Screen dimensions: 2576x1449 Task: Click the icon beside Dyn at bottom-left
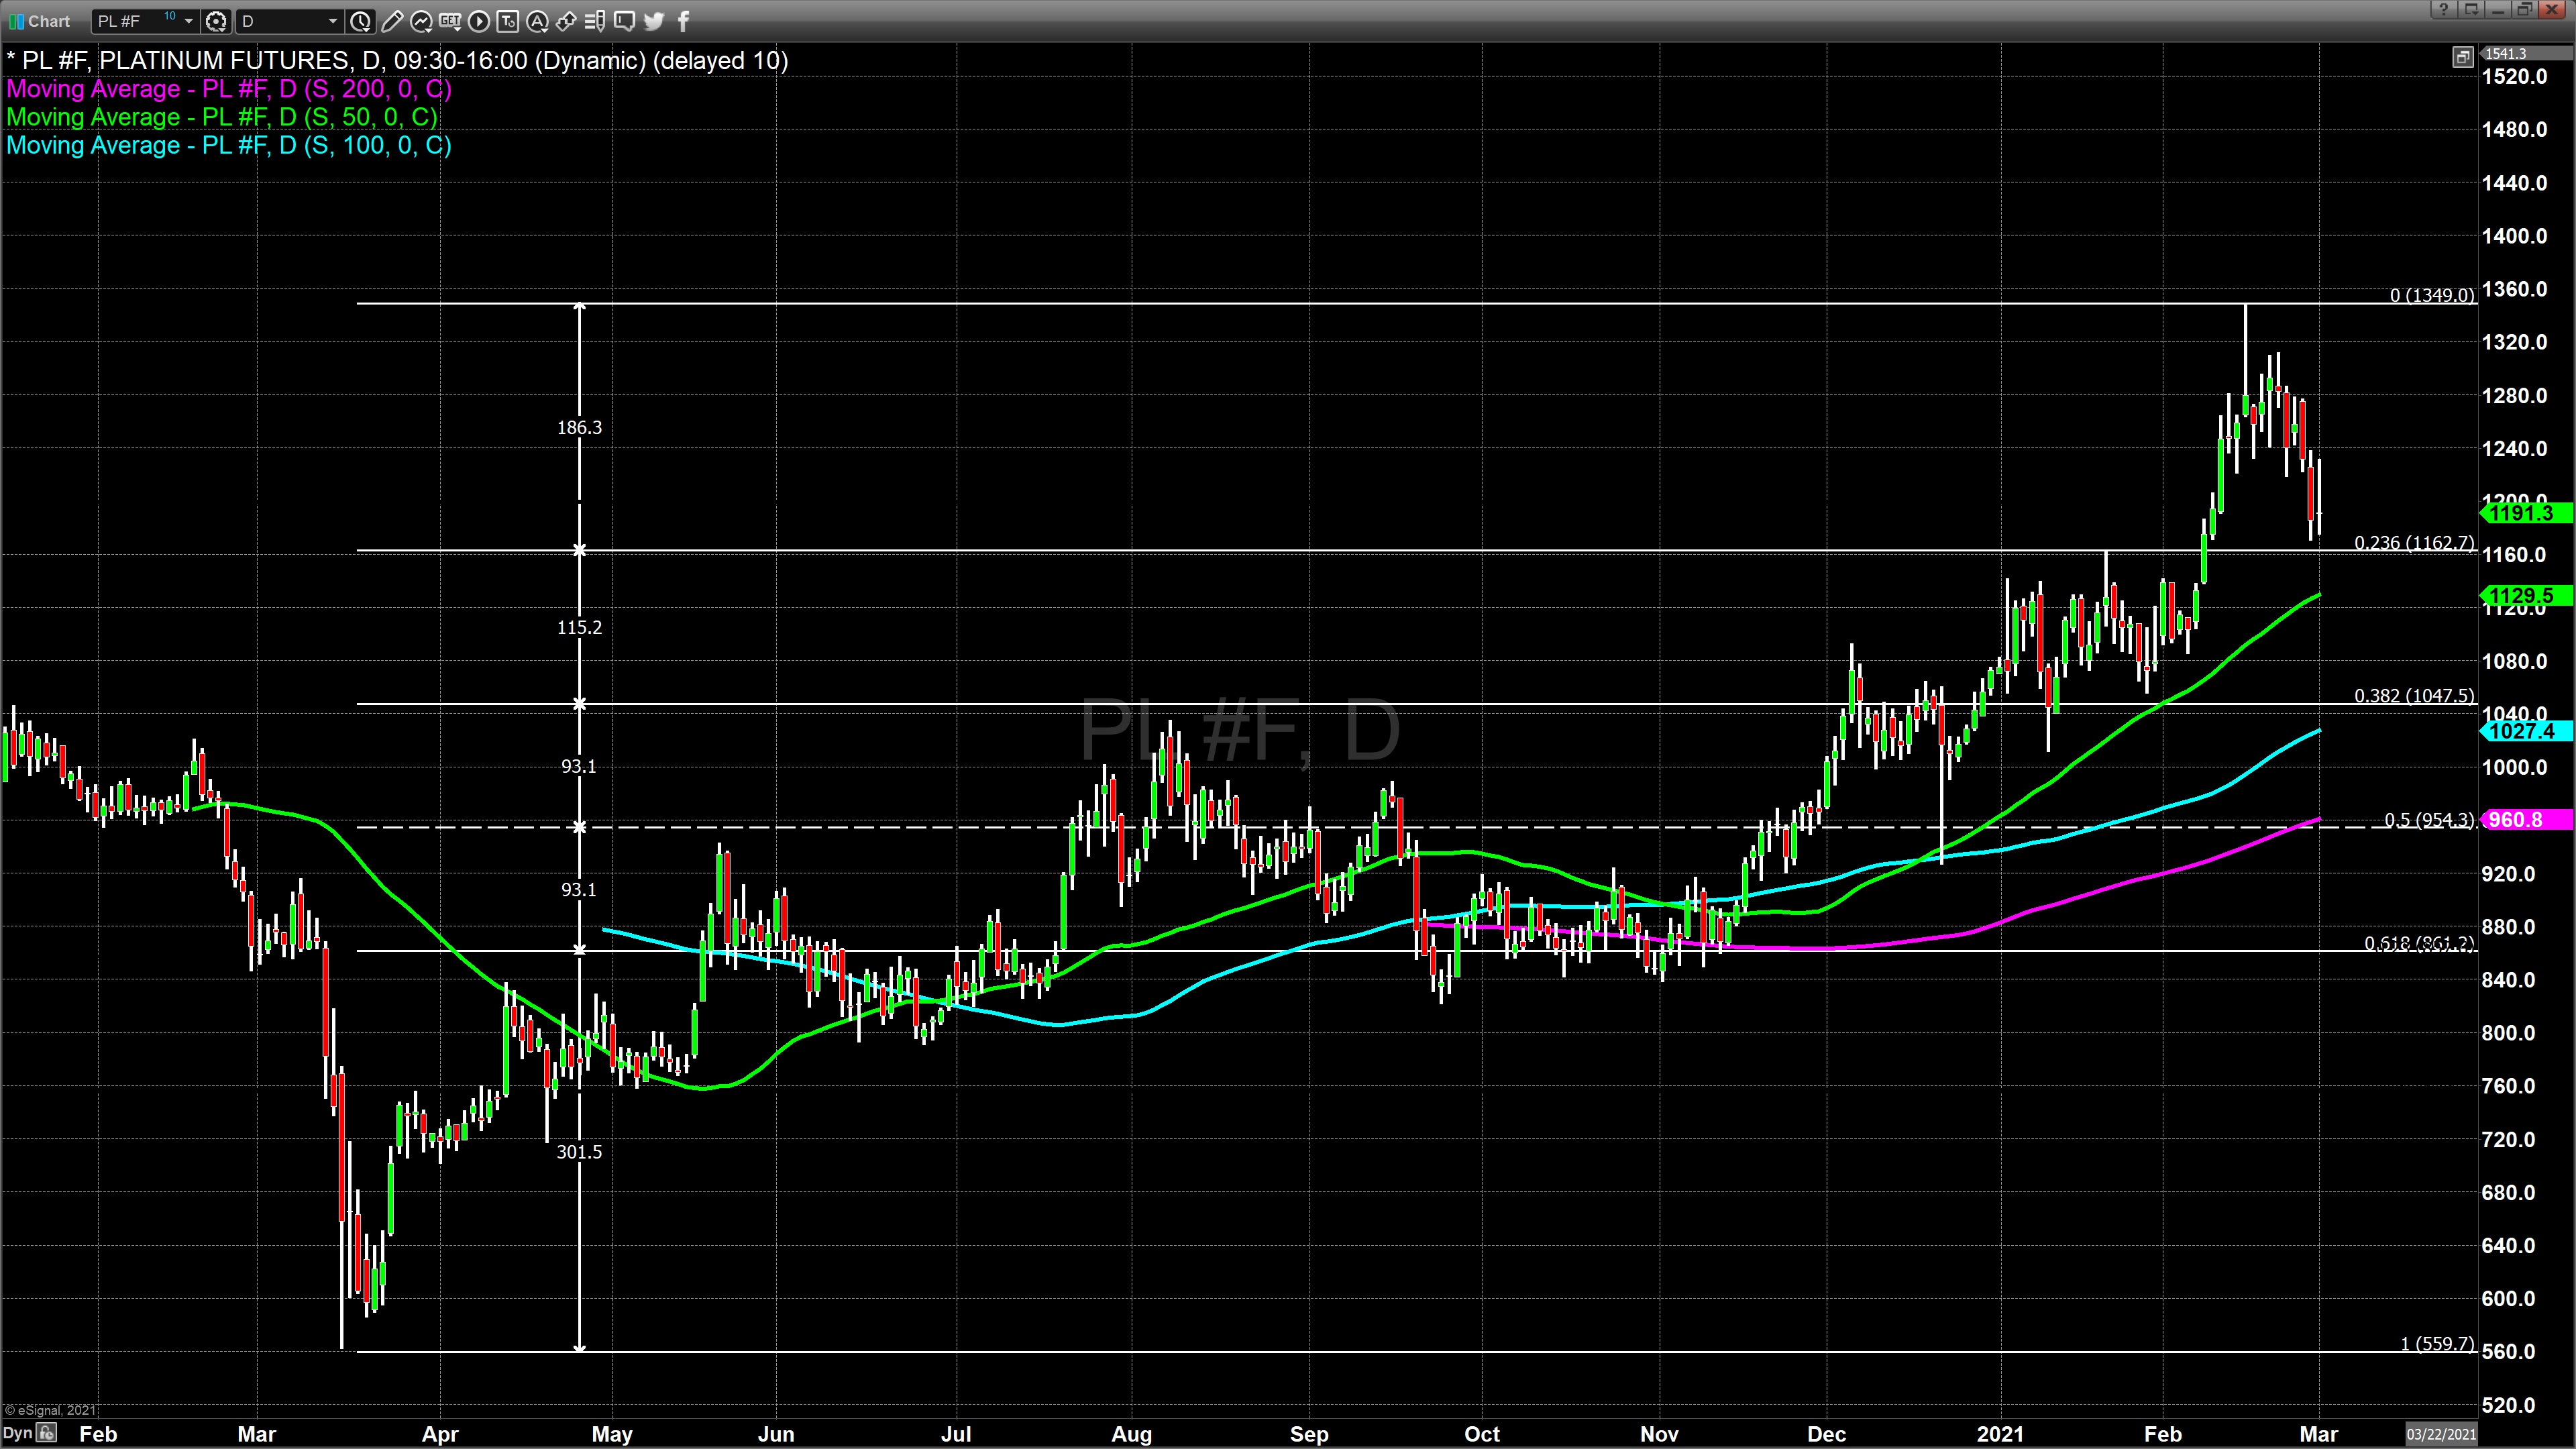47,1434
